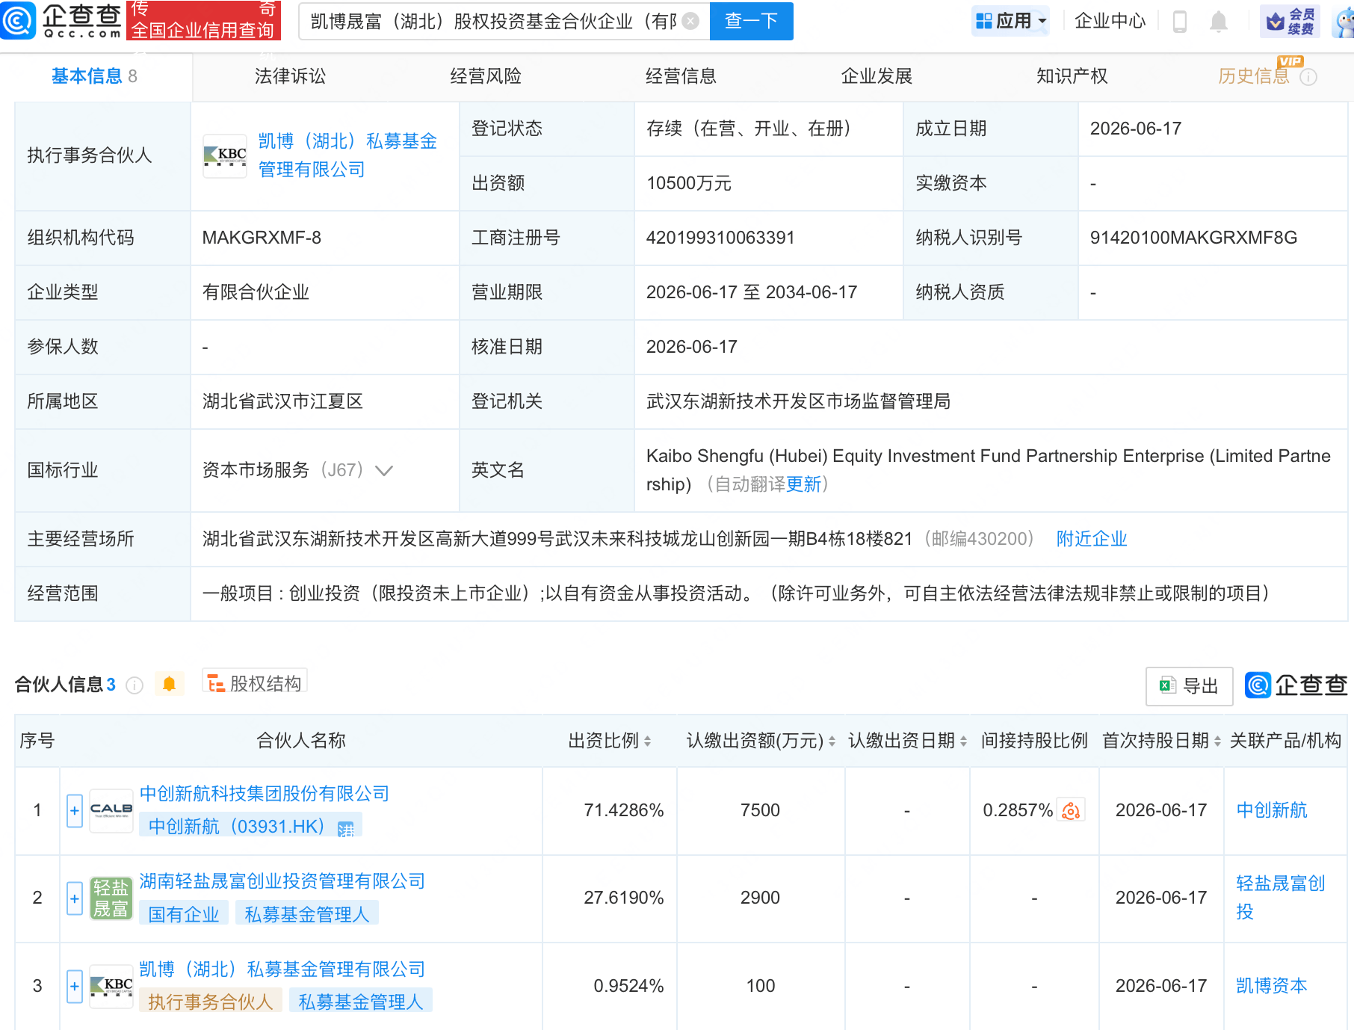Click the 查一下 search button
Screen dimensions: 1354x1030
tap(751, 21)
